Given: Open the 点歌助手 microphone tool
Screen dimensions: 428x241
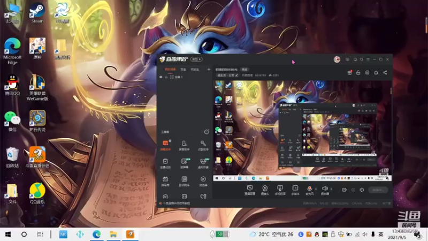Looking at the screenshot, I should [203, 145].
